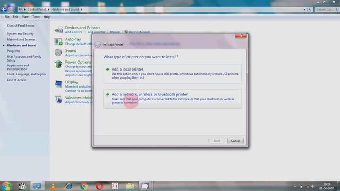Launch Google Chrome from taskbar
This screenshot has height=191, width=340.
[84, 186]
